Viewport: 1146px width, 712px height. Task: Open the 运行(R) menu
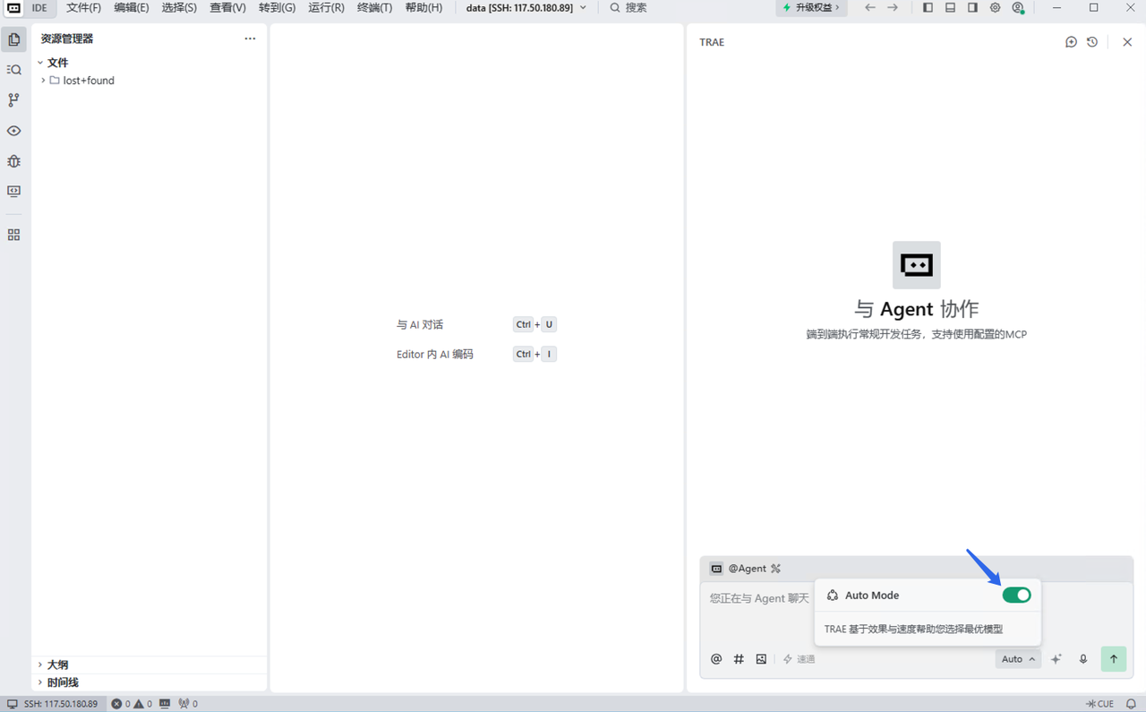pyautogui.click(x=326, y=8)
